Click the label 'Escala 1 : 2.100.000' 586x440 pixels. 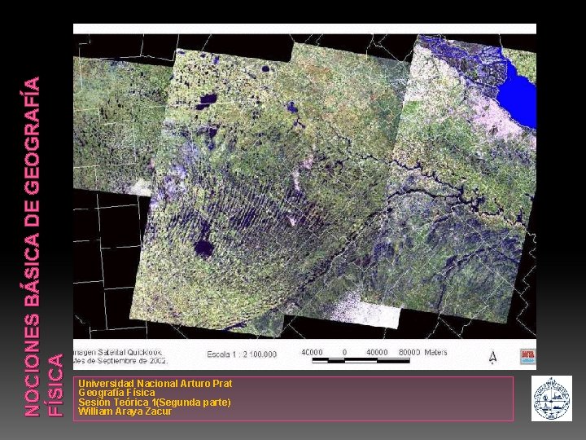pyautogui.click(x=242, y=354)
